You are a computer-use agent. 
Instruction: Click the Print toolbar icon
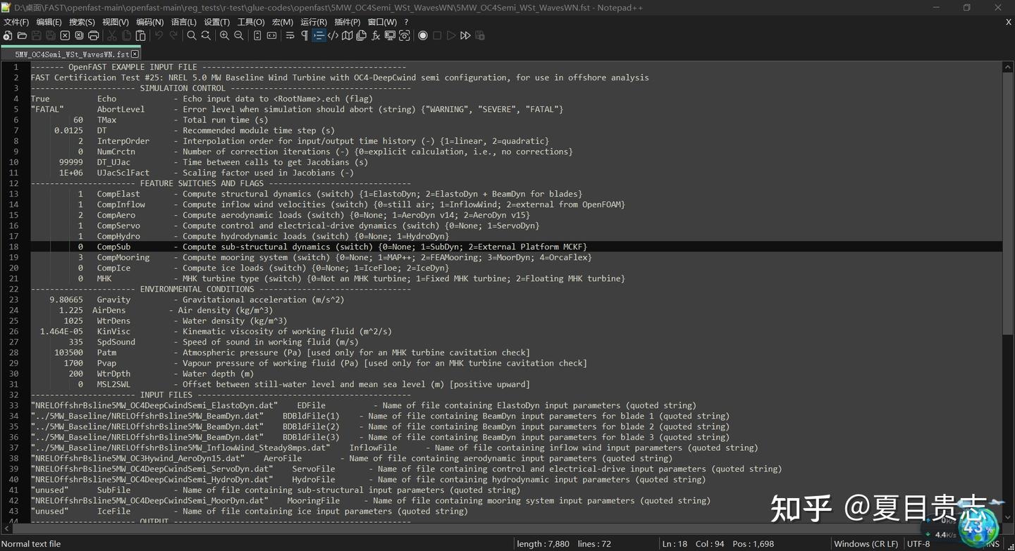(x=92, y=35)
